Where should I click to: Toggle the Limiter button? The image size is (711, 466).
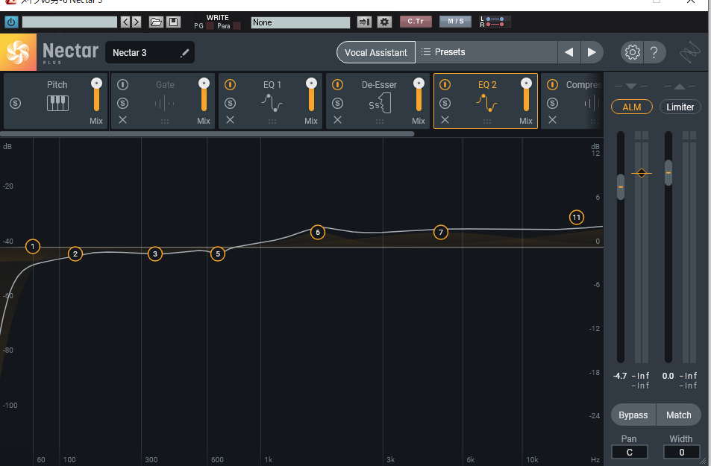[x=680, y=107]
